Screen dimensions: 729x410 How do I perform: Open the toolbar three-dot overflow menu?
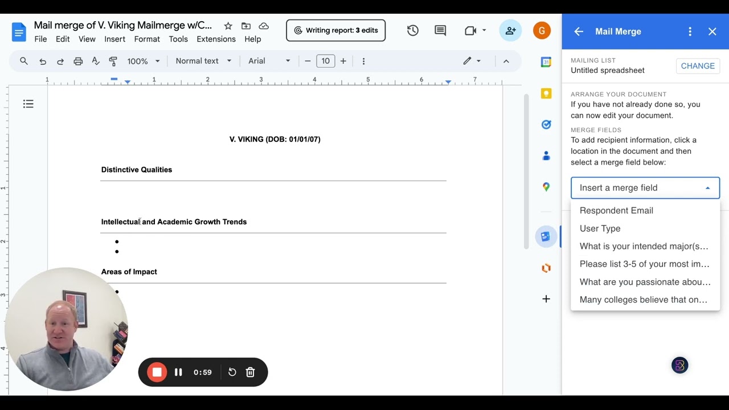pos(363,61)
